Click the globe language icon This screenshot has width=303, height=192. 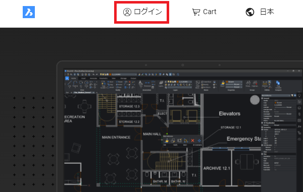(x=249, y=12)
